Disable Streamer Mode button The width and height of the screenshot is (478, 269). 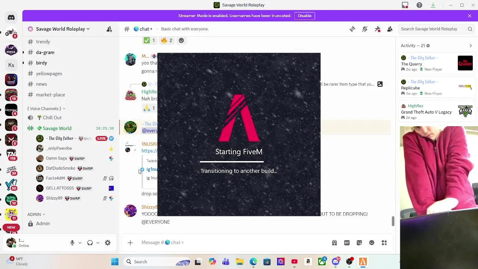click(305, 16)
